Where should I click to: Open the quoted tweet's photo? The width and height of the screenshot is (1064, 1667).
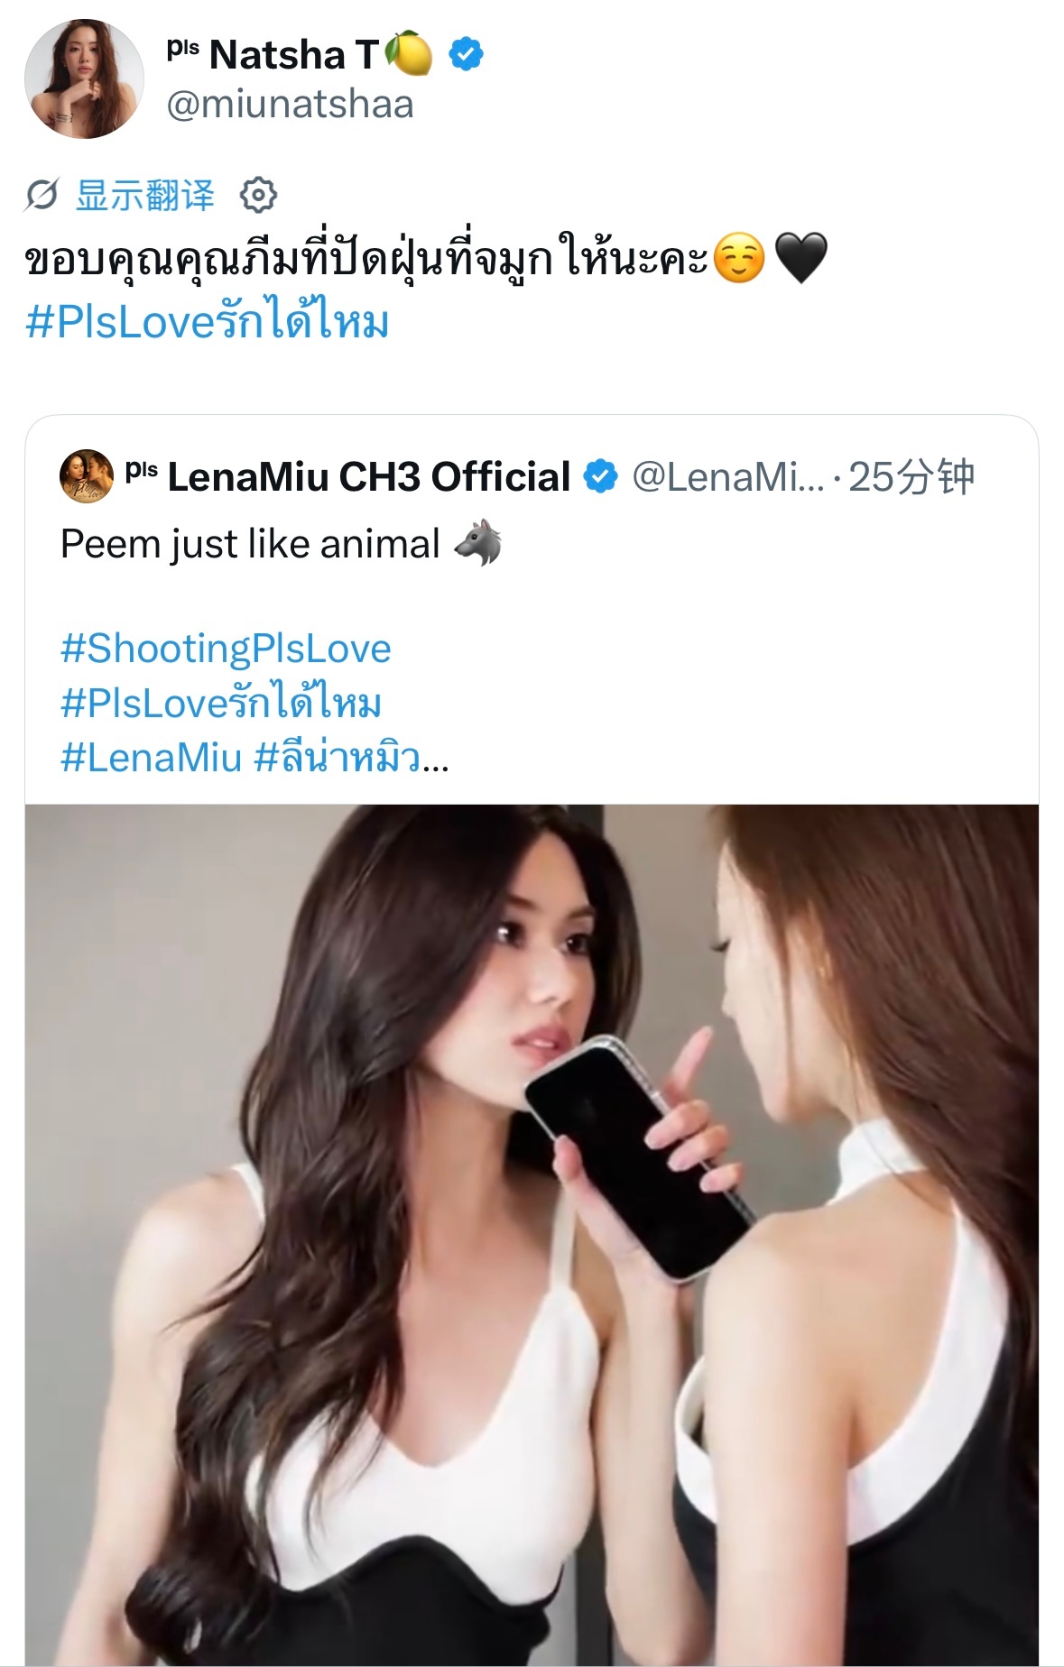[x=532, y=1235]
